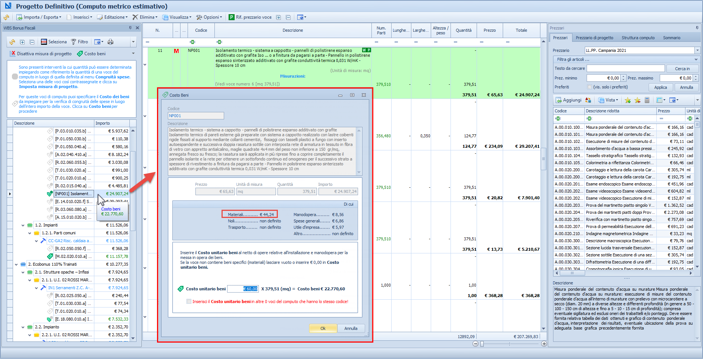Screen dimensions: 703x359
Task: Click the zoom-in plus icon in the status bar
Action: coord(544,344)
